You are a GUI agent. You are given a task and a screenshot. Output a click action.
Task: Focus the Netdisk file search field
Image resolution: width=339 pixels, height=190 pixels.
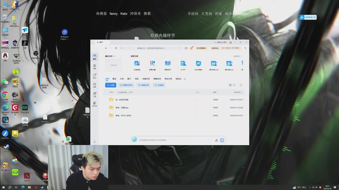click(151, 48)
